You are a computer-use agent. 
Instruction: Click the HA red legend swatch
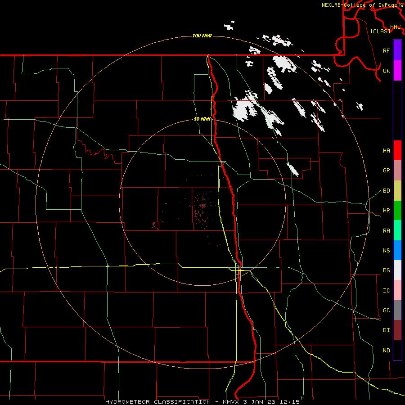point(397,150)
